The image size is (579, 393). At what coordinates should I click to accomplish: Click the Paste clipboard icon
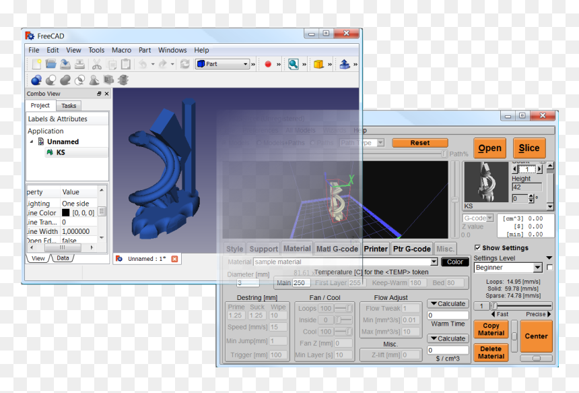tap(125, 64)
